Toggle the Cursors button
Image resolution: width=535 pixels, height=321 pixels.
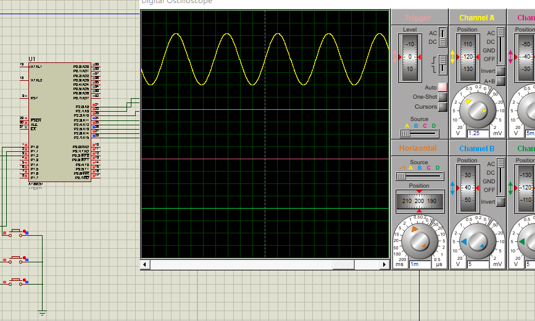point(442,107)
